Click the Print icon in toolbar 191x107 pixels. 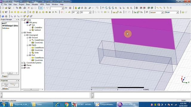coord(24,8)
